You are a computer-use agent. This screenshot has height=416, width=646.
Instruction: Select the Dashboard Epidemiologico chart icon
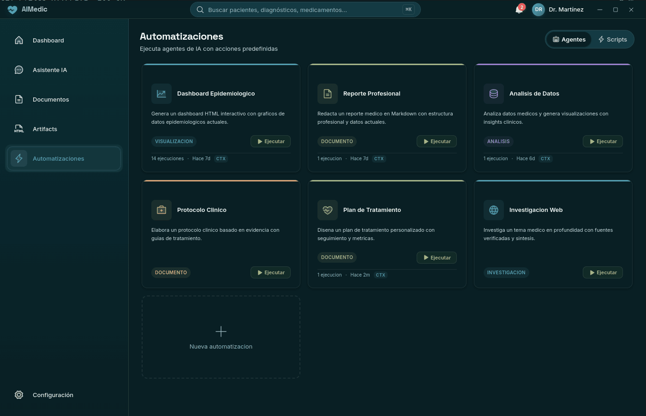click(161, 93)
